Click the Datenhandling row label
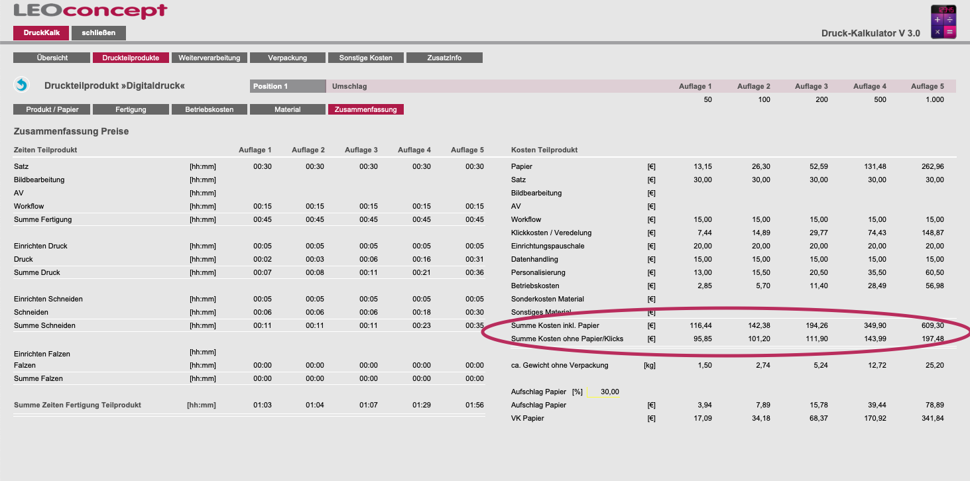The width and height of the screenshot is (970, 481). (x=534, y=259)
